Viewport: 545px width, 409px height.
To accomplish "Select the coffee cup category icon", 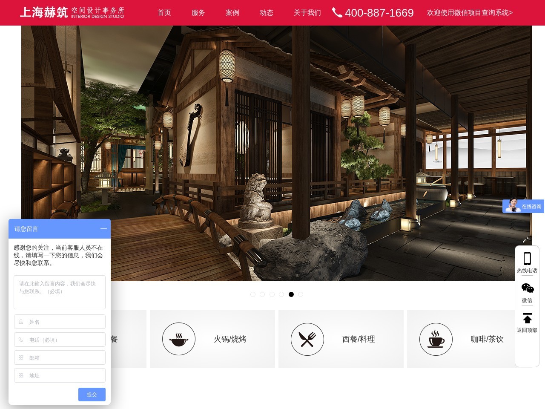I will pyautogui.click(x=436, y=339).
